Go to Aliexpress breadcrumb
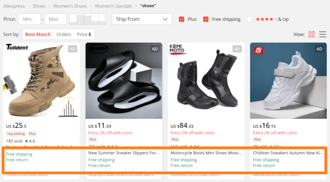The image size is (330, 182). pos(14,6)
